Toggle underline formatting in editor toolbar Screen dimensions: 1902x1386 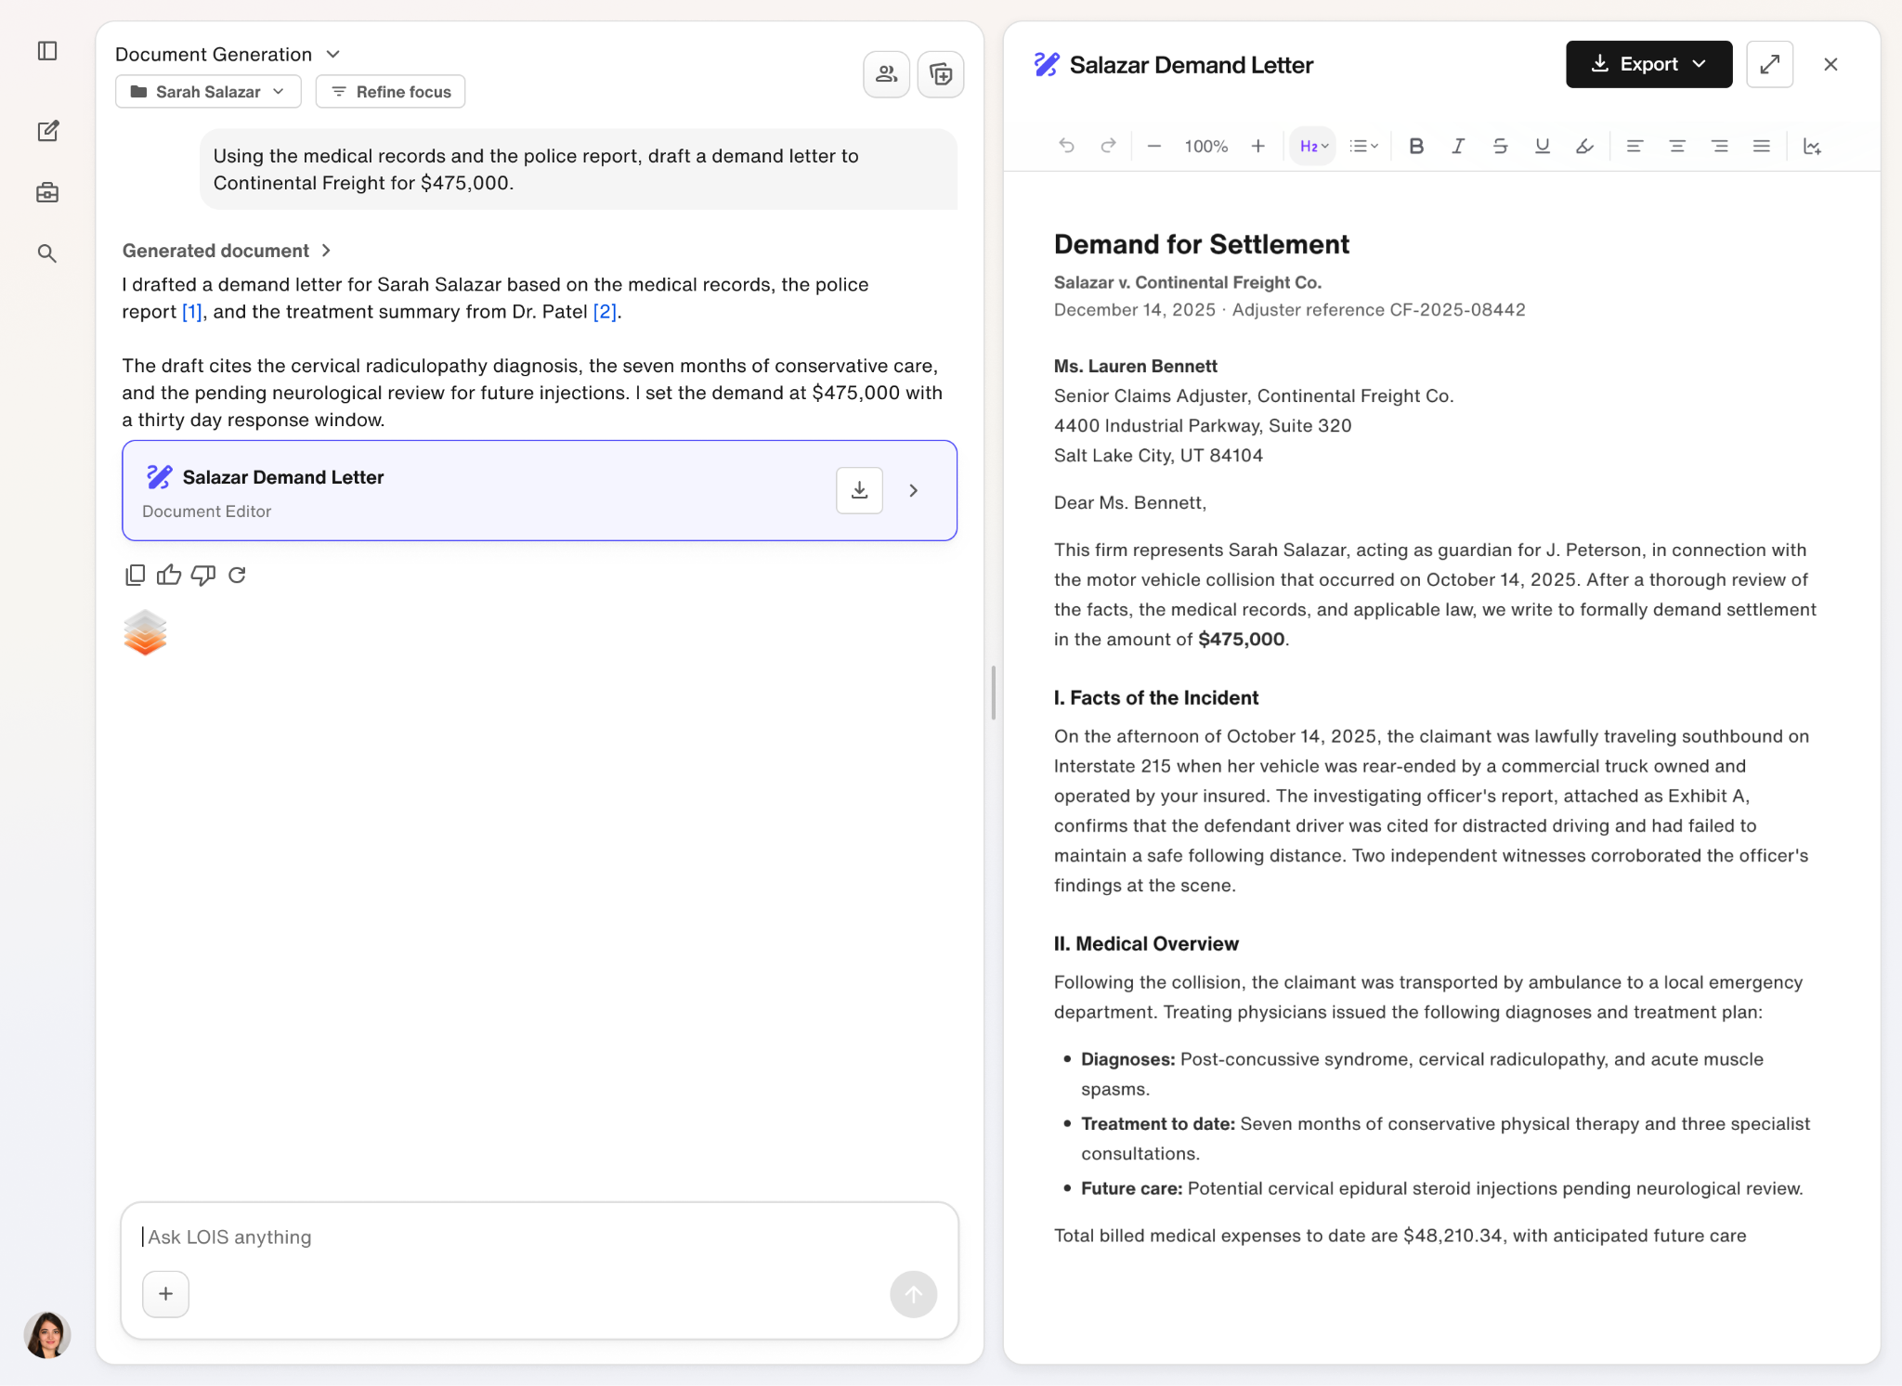point(1543,146)
